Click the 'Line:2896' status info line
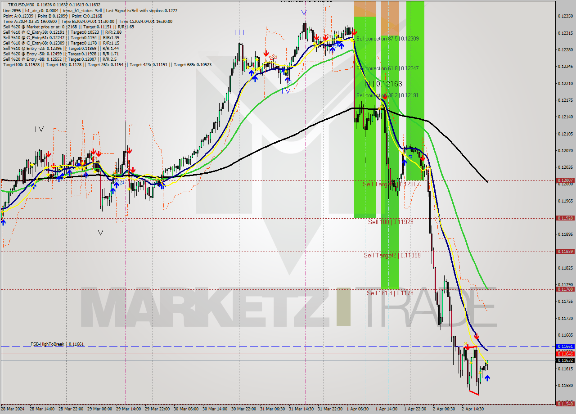Image resolution: width=576 pixels, height=414 pixels. tap(90, 10)
